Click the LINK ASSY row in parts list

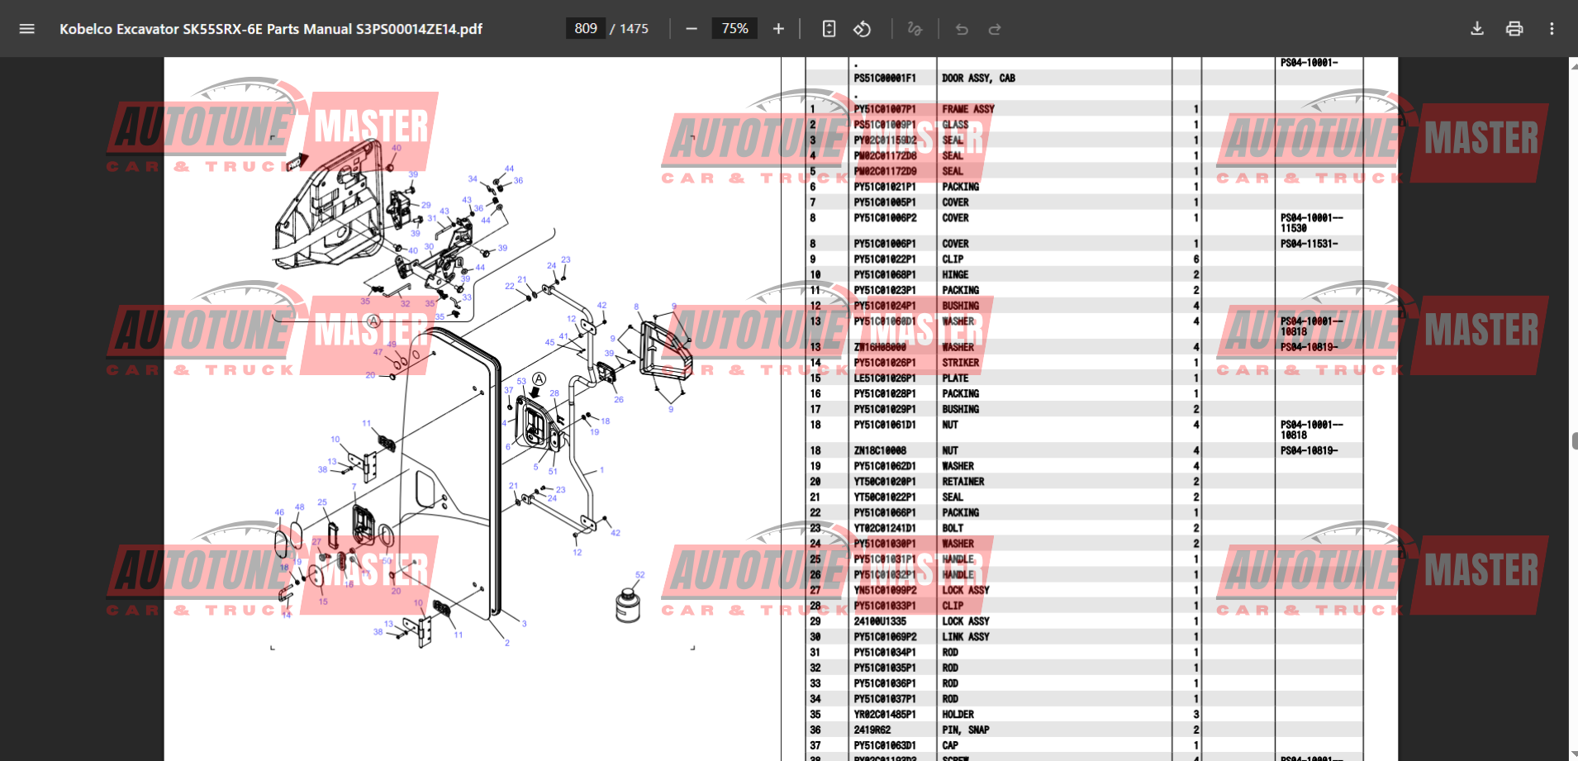pos(965,637)
